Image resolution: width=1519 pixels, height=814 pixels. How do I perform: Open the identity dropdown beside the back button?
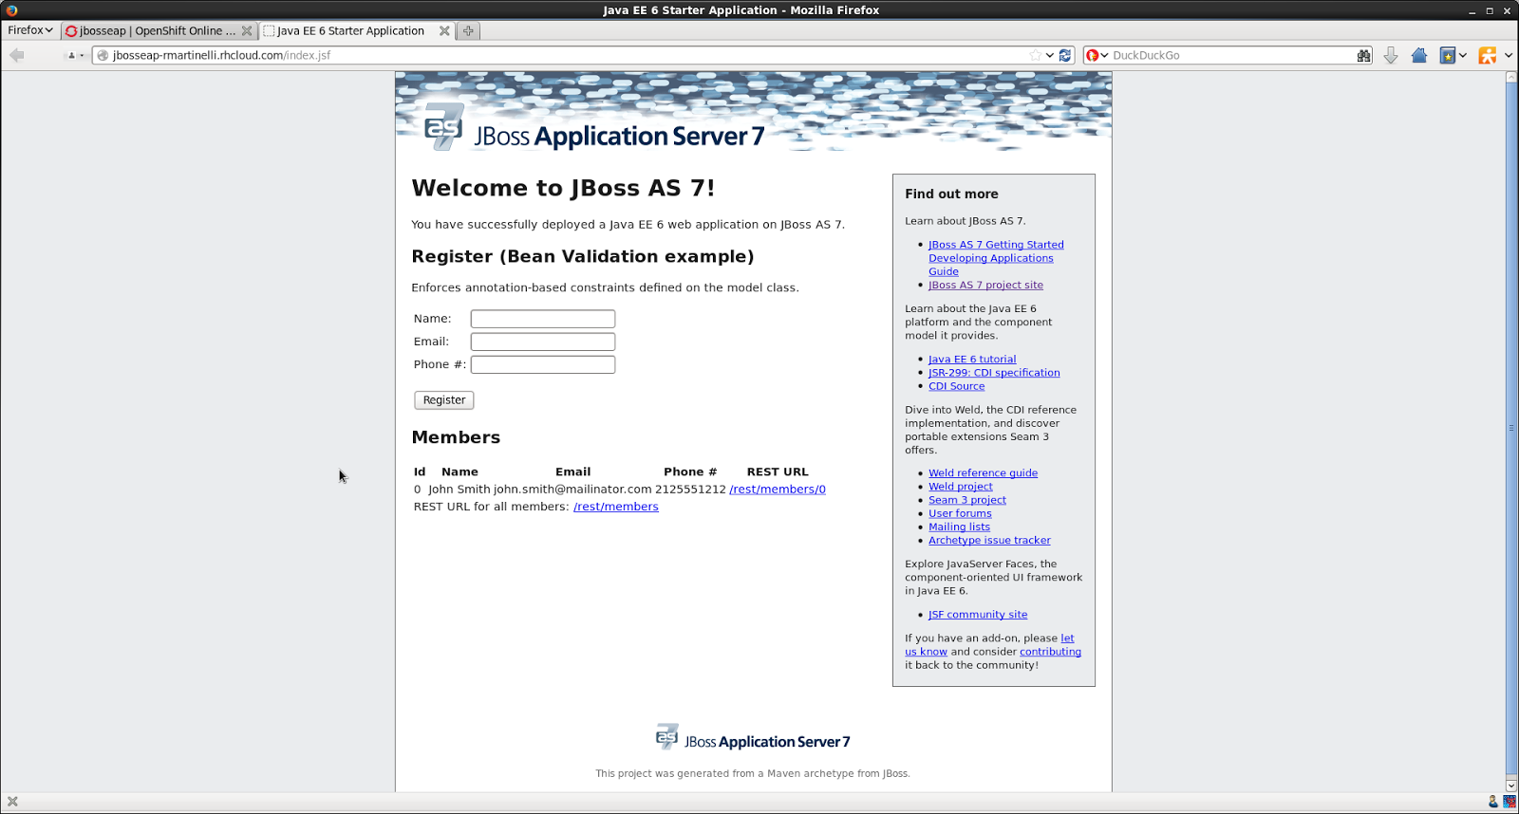pos(75,55)
